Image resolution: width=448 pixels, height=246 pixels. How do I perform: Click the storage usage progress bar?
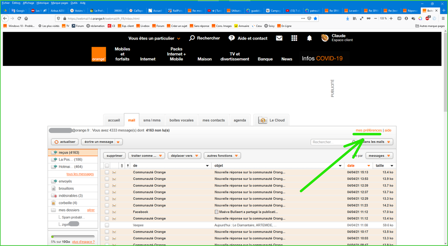point(73,237)
